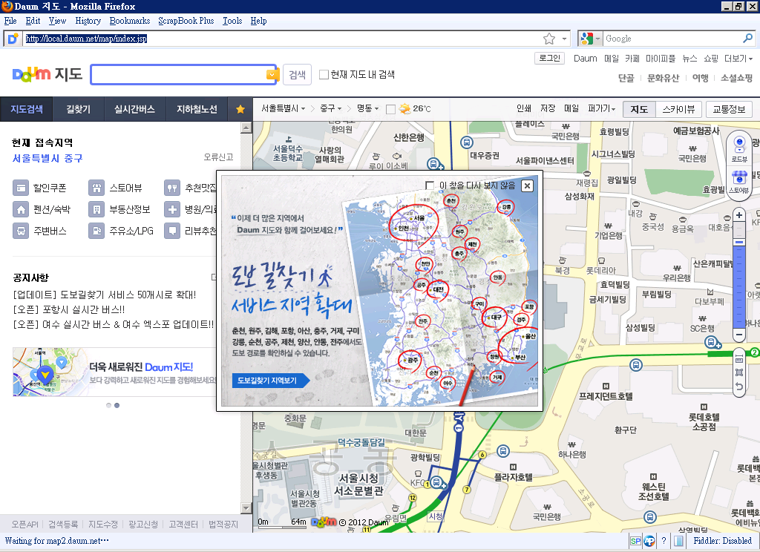Screen dimensions: 760x552
Task: Open the History menu
Action: pos(88,21)
